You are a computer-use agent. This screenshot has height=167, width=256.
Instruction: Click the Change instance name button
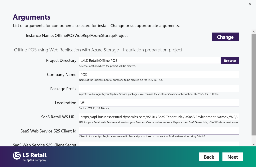[225, 37]
